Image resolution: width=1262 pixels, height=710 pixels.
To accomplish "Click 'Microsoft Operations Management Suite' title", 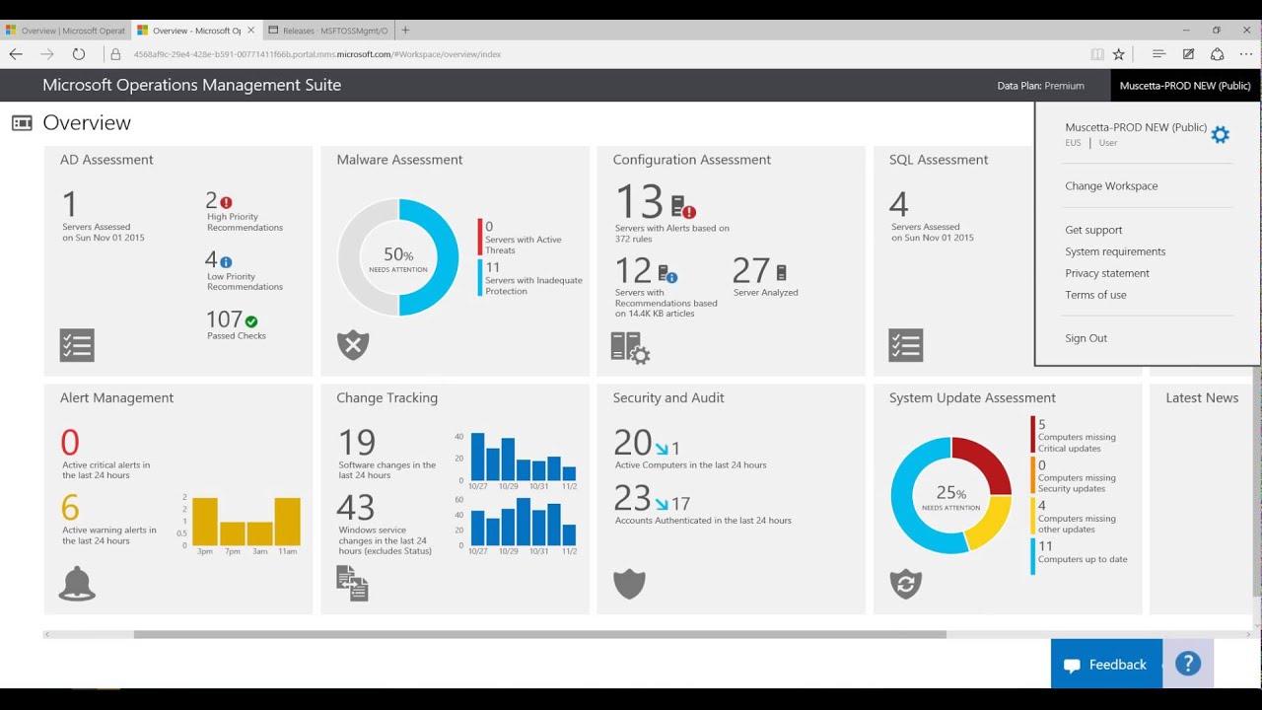I will pyautogui.click(x=191, y=85).
